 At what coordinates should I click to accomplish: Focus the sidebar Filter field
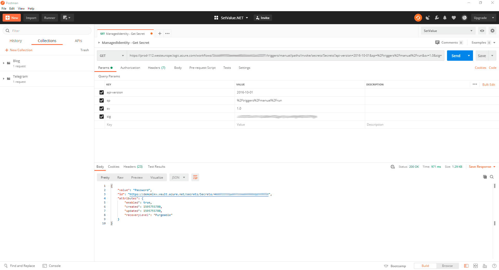click(x=47, y=31)
